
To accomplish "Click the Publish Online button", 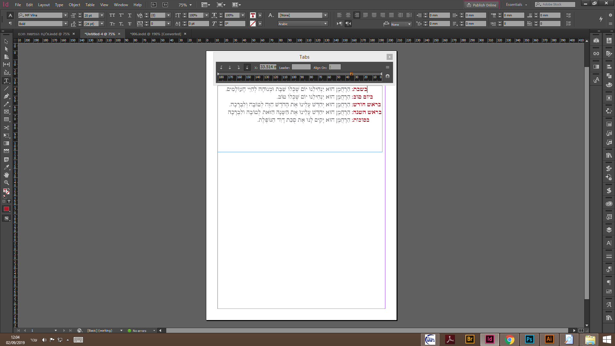I will [x=481, y=5].
